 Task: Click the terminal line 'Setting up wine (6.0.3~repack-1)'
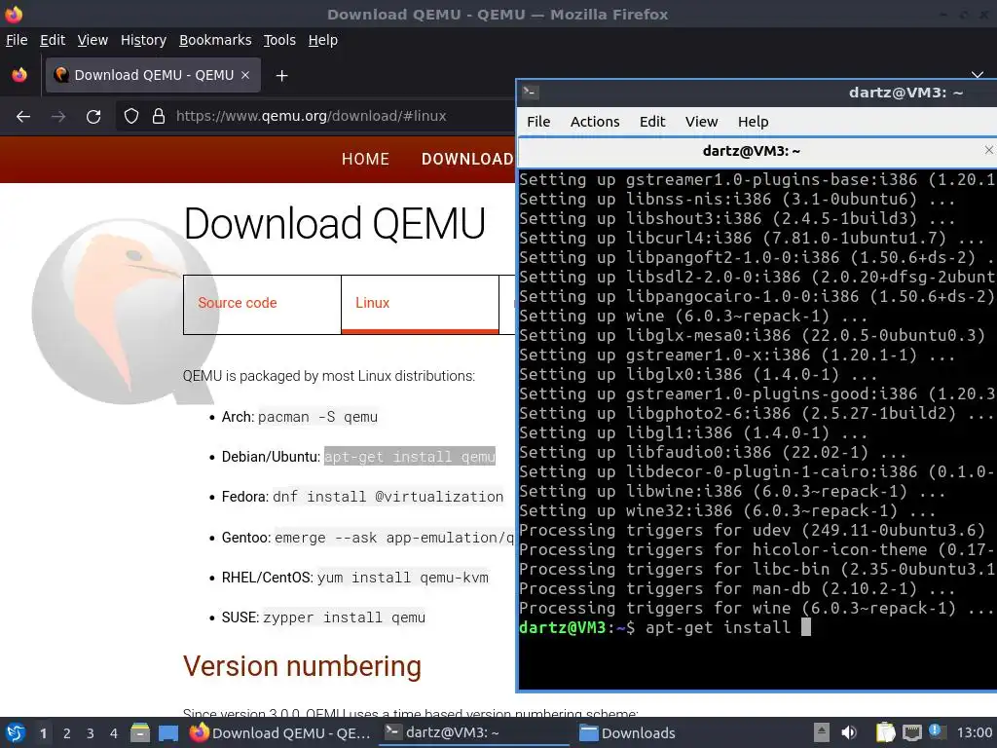pos(693,317)
